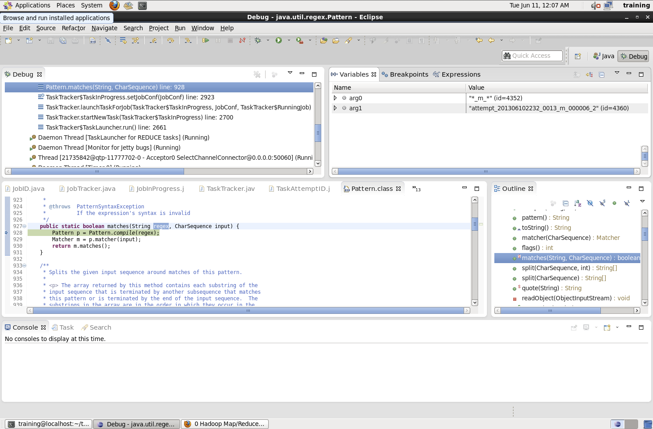Open Back history dropdown arrow

click(x=501, y=40)
